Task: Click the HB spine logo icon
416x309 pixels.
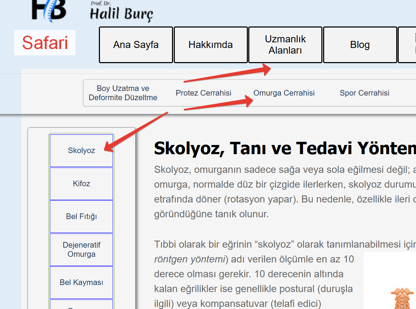Action: pos(49,10)
